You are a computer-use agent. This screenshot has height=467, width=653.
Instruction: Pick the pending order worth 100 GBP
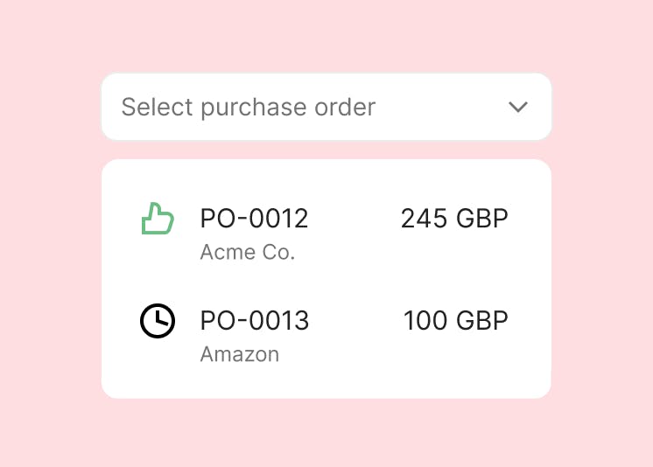(325, 335)
